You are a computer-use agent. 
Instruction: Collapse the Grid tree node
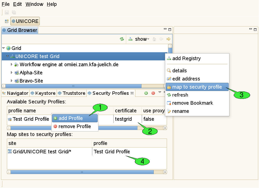point(4,48)
